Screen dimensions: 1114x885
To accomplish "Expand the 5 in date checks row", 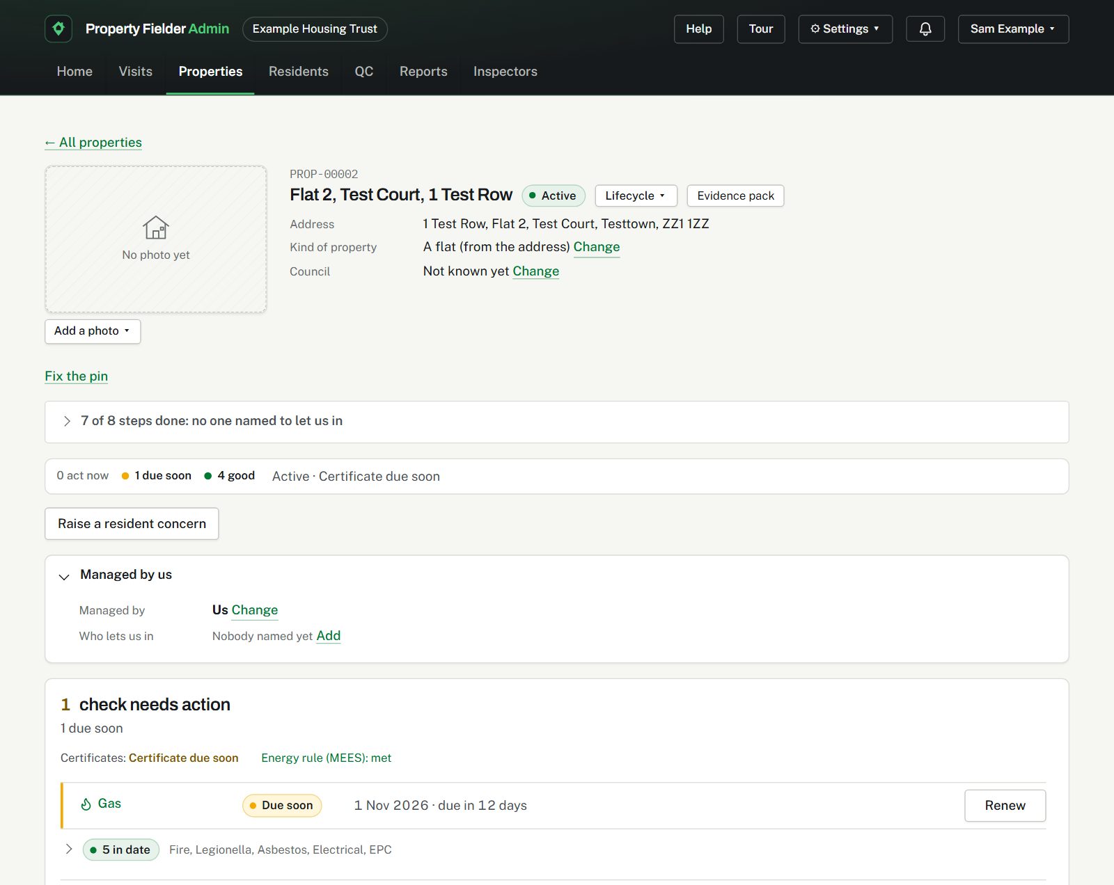I will click(68, 849).
